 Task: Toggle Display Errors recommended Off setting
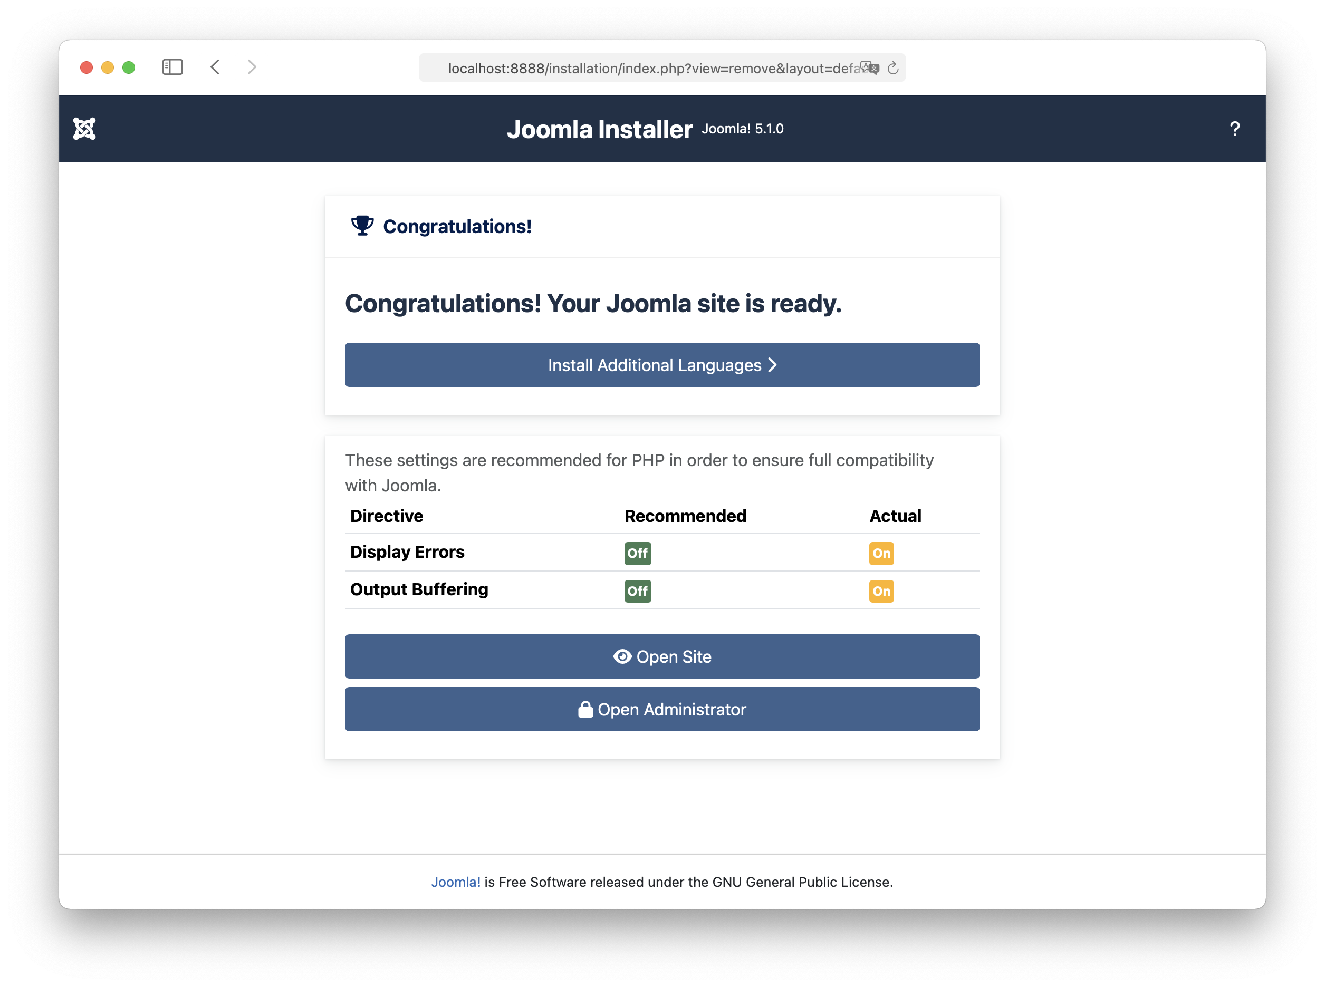(x=637, y=553)
